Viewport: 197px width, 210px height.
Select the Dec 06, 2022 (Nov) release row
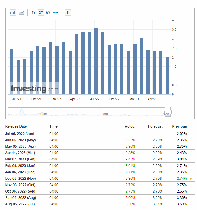20,179
